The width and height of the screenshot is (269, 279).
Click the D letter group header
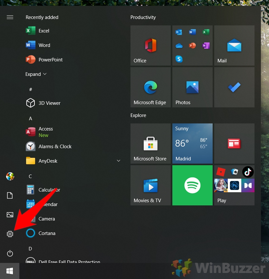(30, 248)
